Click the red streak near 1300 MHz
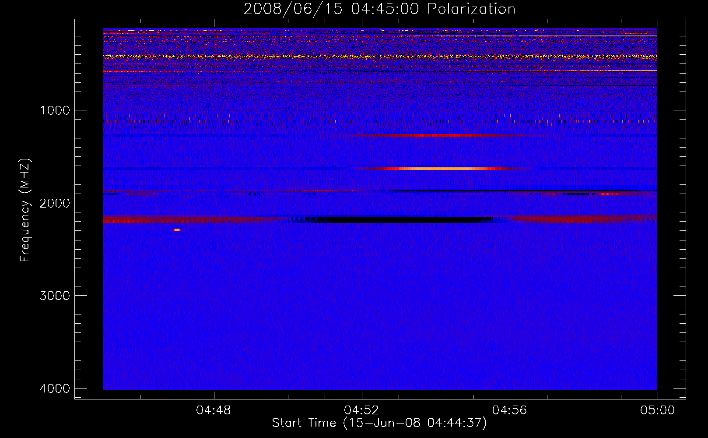708x438 pixels. [x=442, y=135]
